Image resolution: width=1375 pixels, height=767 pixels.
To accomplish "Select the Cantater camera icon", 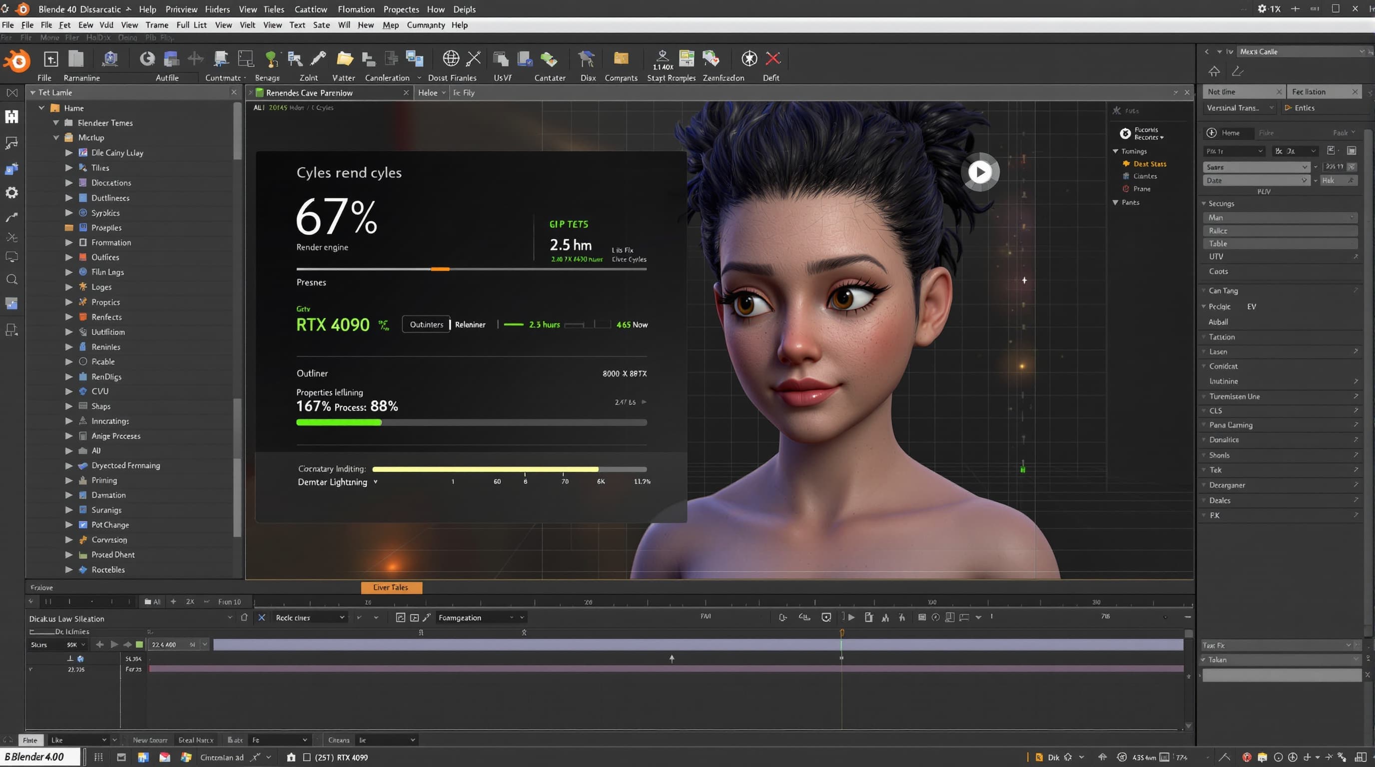I will (x=549, y=58).
